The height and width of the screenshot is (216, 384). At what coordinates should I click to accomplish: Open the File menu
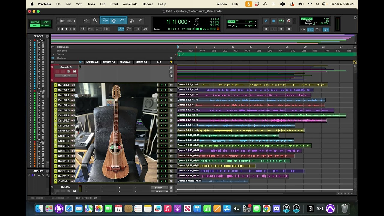pos(58,4)
